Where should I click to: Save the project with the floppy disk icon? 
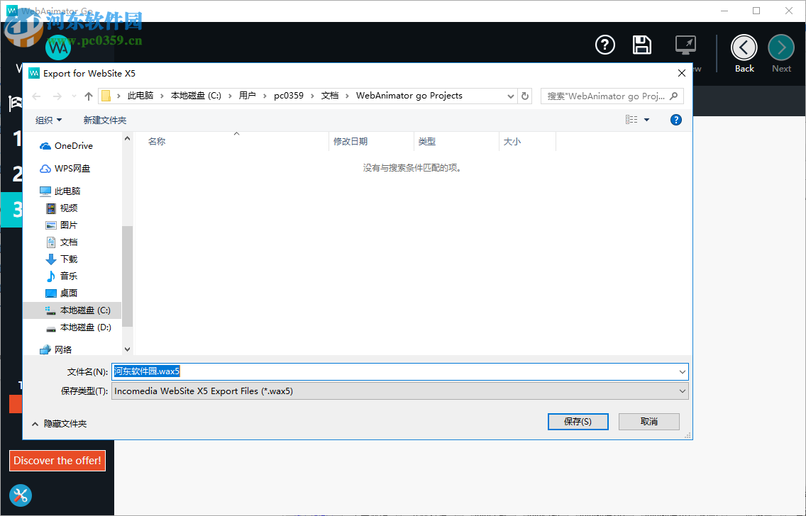[642, 45]
